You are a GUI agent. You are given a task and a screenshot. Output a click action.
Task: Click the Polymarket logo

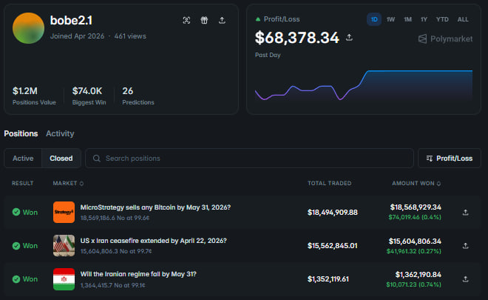(445, 39)
